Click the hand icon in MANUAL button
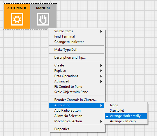This screenshot has width=157, height=136. pos(43,19)
